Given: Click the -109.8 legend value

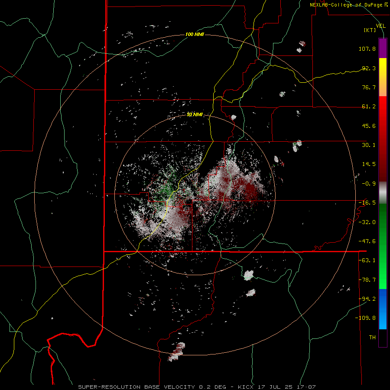Looking at the screenshot, I should 365,318.
